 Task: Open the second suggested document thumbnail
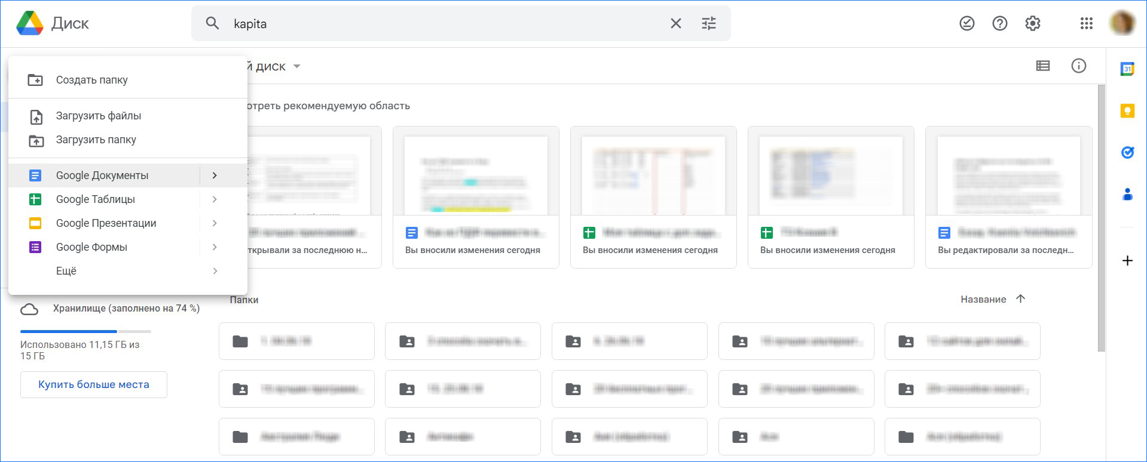point(476,175)
